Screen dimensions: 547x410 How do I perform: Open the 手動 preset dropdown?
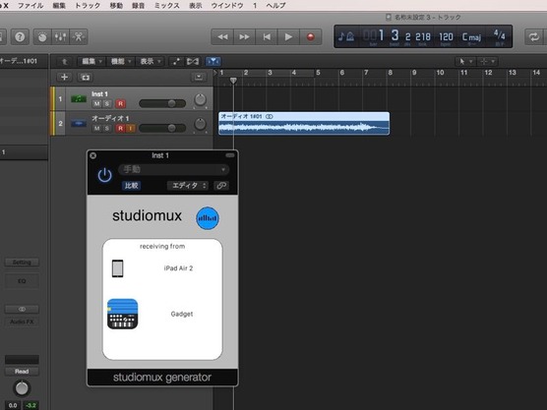[x=173, y=170]
